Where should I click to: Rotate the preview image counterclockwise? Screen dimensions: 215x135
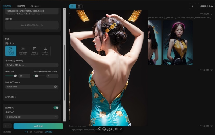pyautogui.click(x=100, y=129)
